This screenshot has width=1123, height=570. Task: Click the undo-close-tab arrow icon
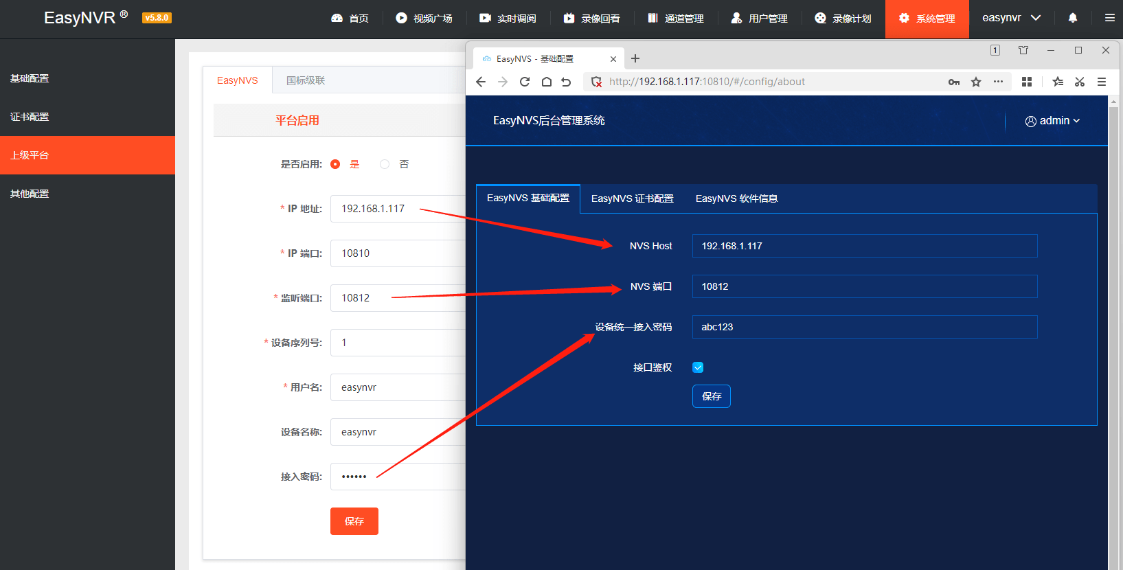(x=566, y=82)
